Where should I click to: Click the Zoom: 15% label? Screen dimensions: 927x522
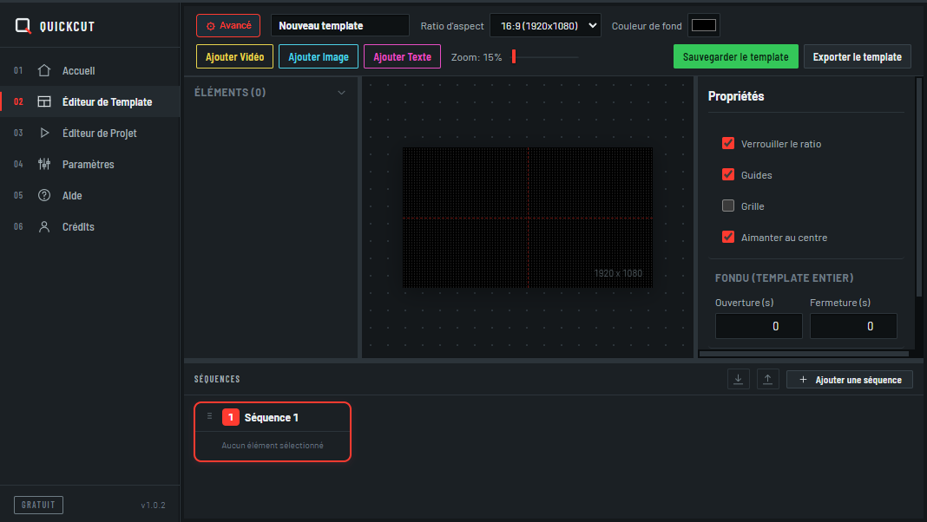477,57
